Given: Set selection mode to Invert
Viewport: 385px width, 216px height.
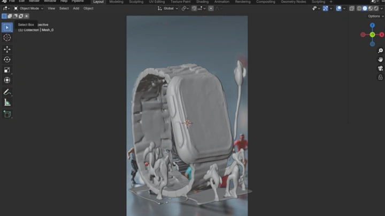Looking at the screenshot, I should 21,16.
